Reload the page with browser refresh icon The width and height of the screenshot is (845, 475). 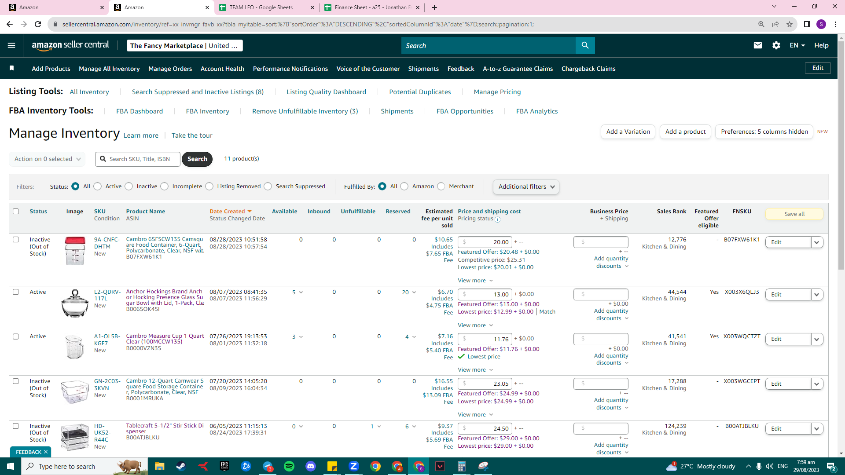tap(38, 24)
